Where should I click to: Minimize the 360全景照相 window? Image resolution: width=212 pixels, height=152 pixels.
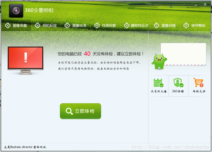point(196,5)
